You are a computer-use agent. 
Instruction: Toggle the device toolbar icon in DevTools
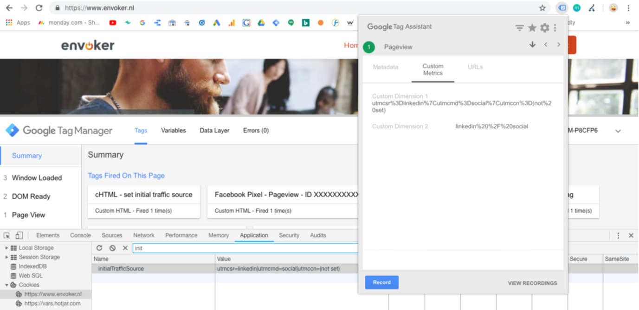[x=19, y=235]
